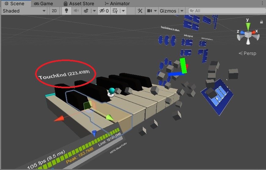The height and width of the screenshot is (170, 266).
Task: Click the green Y axis cone on orientation gizmo
Action: click(x=248, y=27)
